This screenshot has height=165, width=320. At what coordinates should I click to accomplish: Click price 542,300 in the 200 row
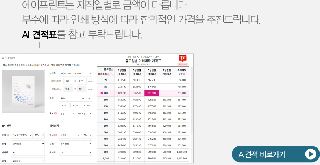[x=122, y=99]
